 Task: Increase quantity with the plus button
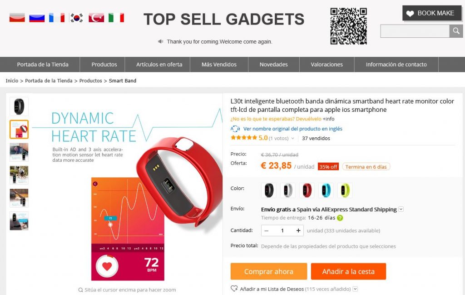pyautogui.click(x=298, y=230)
